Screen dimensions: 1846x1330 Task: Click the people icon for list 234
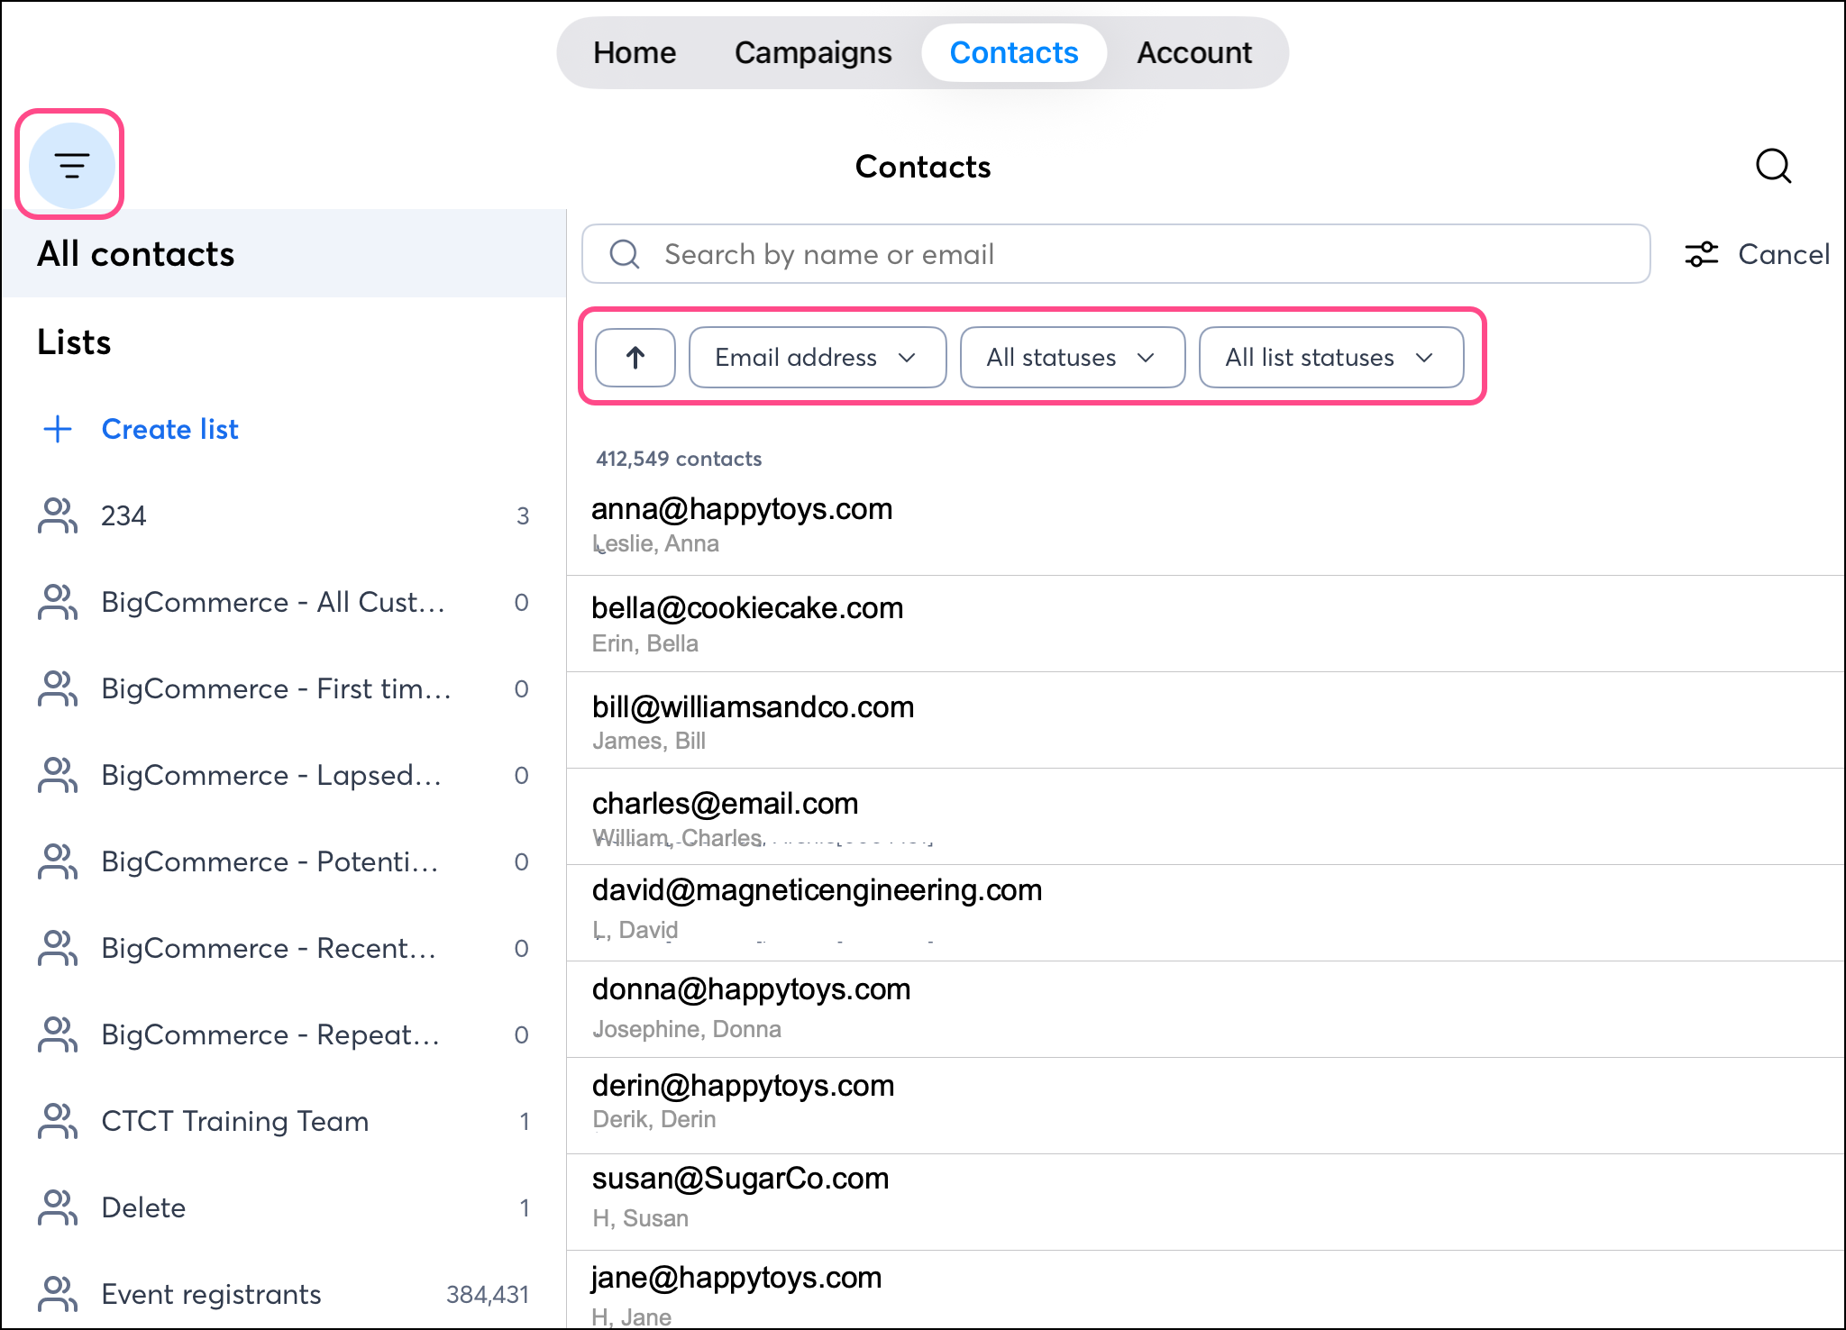click(x=58, y=515)
